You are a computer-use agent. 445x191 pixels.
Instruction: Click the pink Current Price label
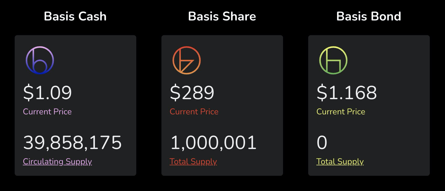click(47, 112)
